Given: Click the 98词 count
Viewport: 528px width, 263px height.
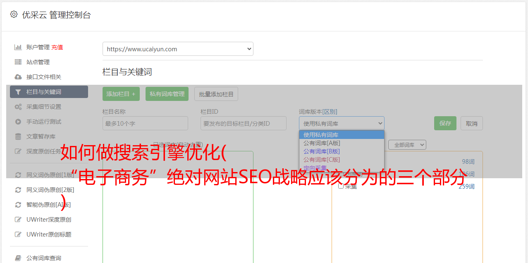Looking at the screenshot, I should (468, 162).
